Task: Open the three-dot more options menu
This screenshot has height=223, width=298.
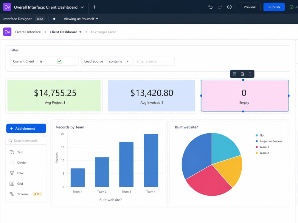Action: 250,74
